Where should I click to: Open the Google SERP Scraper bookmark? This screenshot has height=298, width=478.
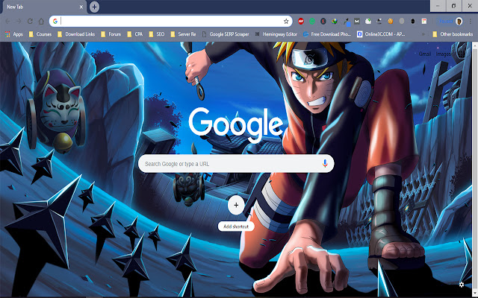226,34
